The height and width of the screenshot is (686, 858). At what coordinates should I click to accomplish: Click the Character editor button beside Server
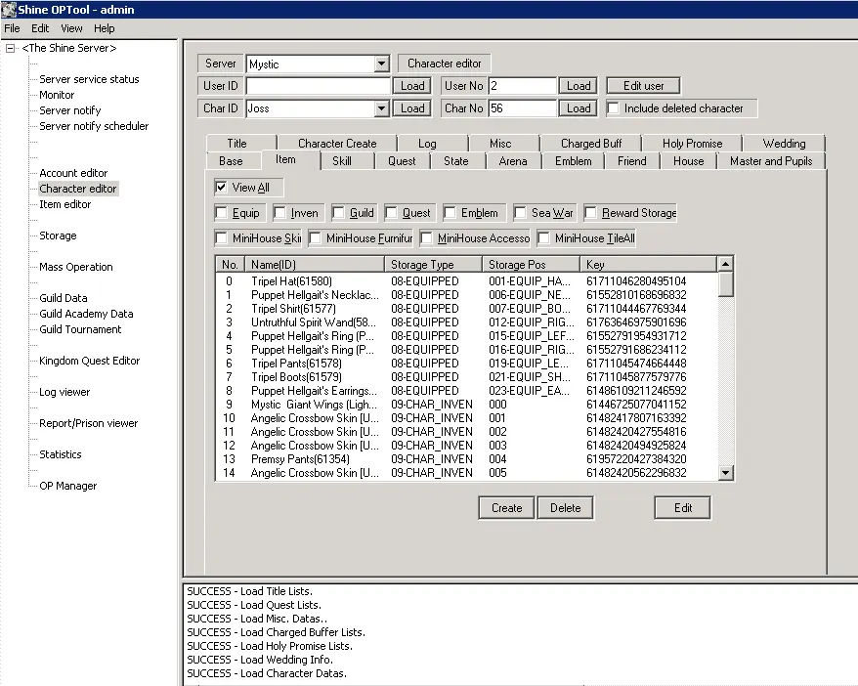[445, 64]
